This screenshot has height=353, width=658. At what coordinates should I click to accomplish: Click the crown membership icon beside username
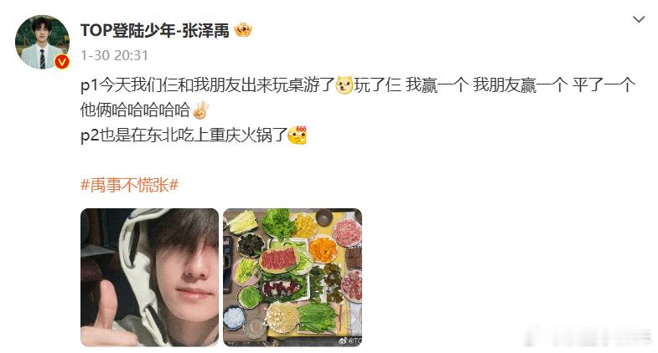[242, 31]
